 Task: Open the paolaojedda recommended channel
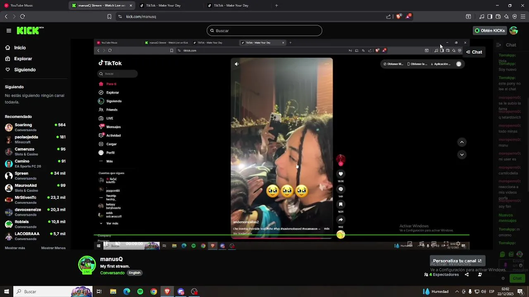35,139
